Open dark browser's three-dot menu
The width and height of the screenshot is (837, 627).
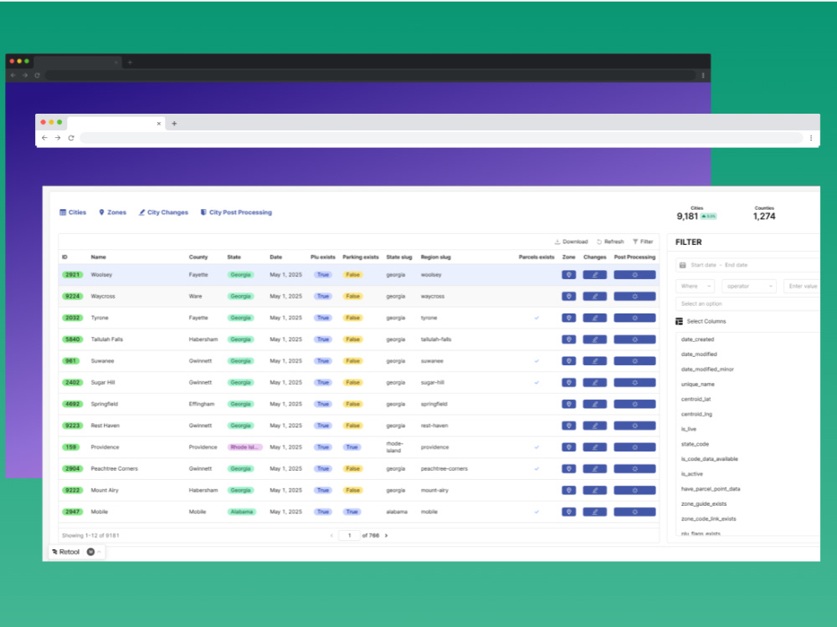point(703,76)
